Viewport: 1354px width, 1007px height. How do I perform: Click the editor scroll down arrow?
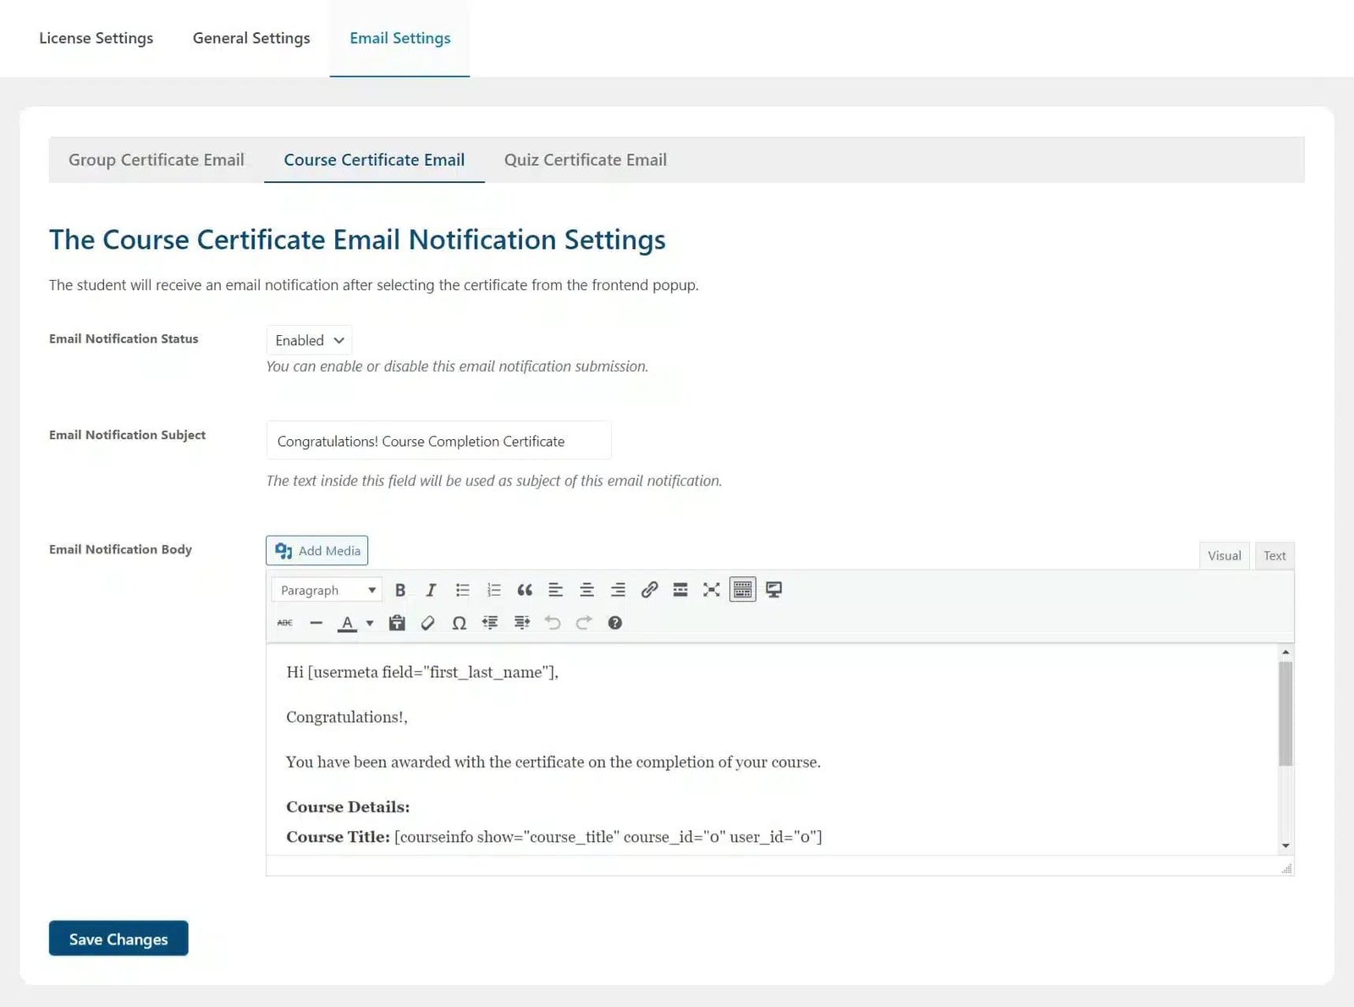[1285, 845]
